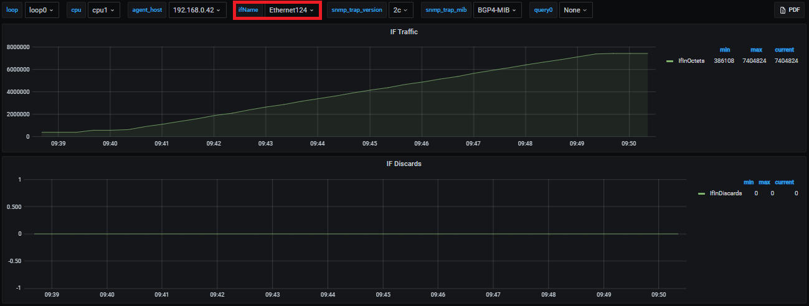Open the cpu1 variable dropdown
Image resolution: width=809 pixels, height=306 pixels.
(104, 10)
